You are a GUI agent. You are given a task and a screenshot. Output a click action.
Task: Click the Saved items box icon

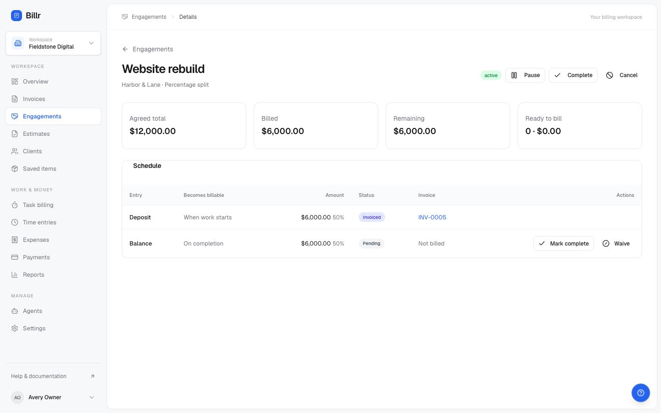tap(15, 169)
